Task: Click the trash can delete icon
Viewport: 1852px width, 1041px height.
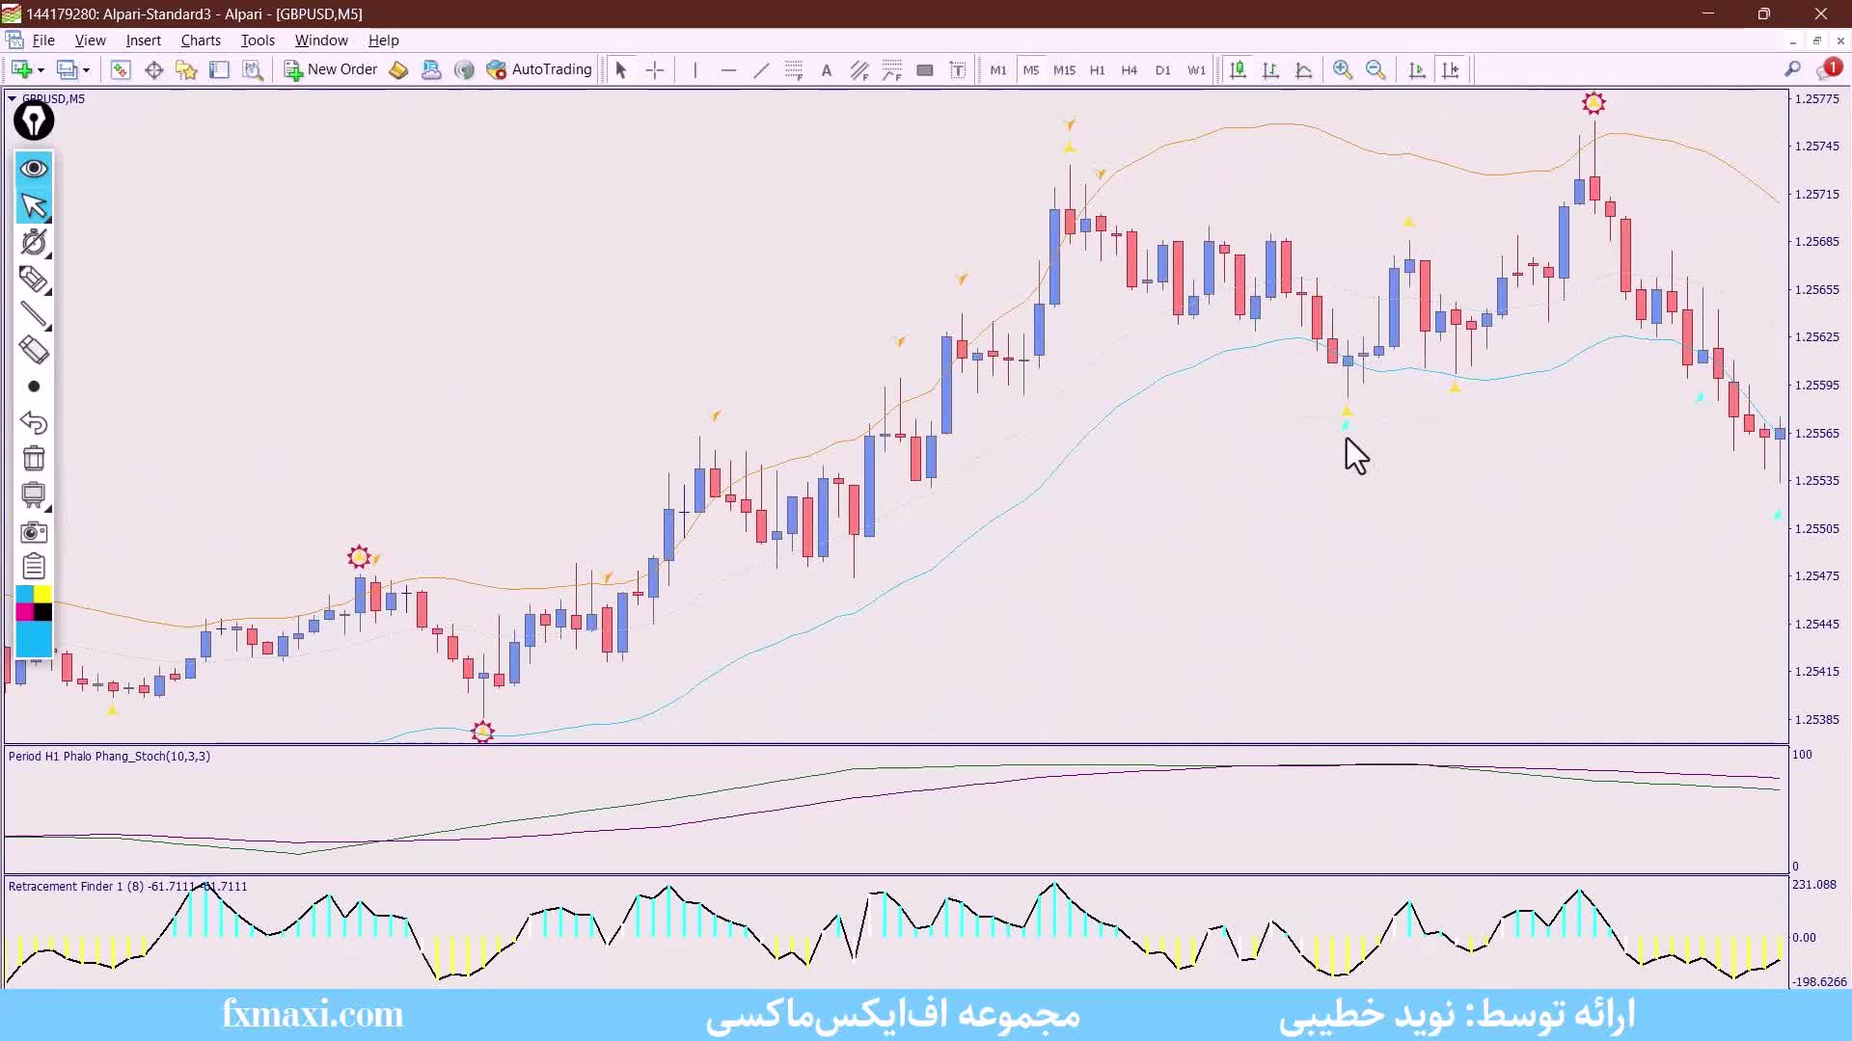Action: click(34, 459)
